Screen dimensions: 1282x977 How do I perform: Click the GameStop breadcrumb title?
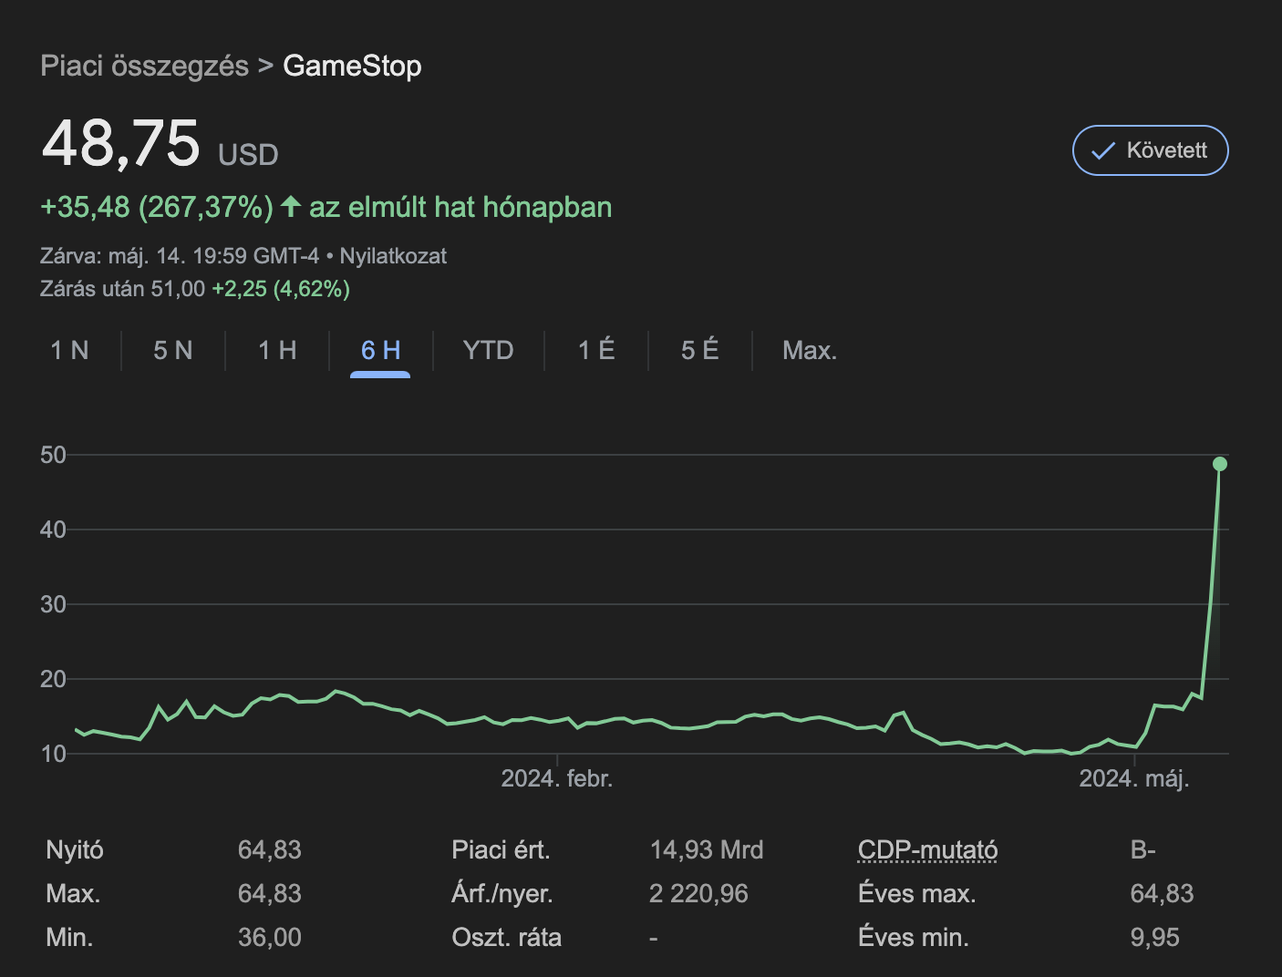pyautogui.click(x=352, y=66)
